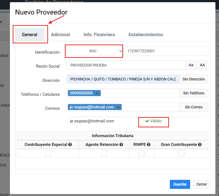Open the Info. Financiera tab
The image size is (219, 196).
click(99, 35)
